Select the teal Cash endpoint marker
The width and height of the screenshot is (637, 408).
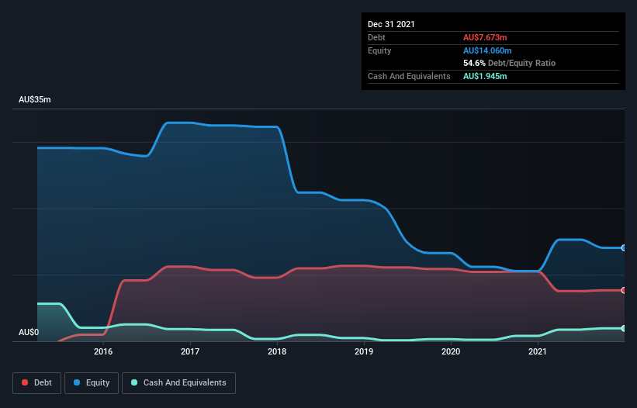[624, 328]
